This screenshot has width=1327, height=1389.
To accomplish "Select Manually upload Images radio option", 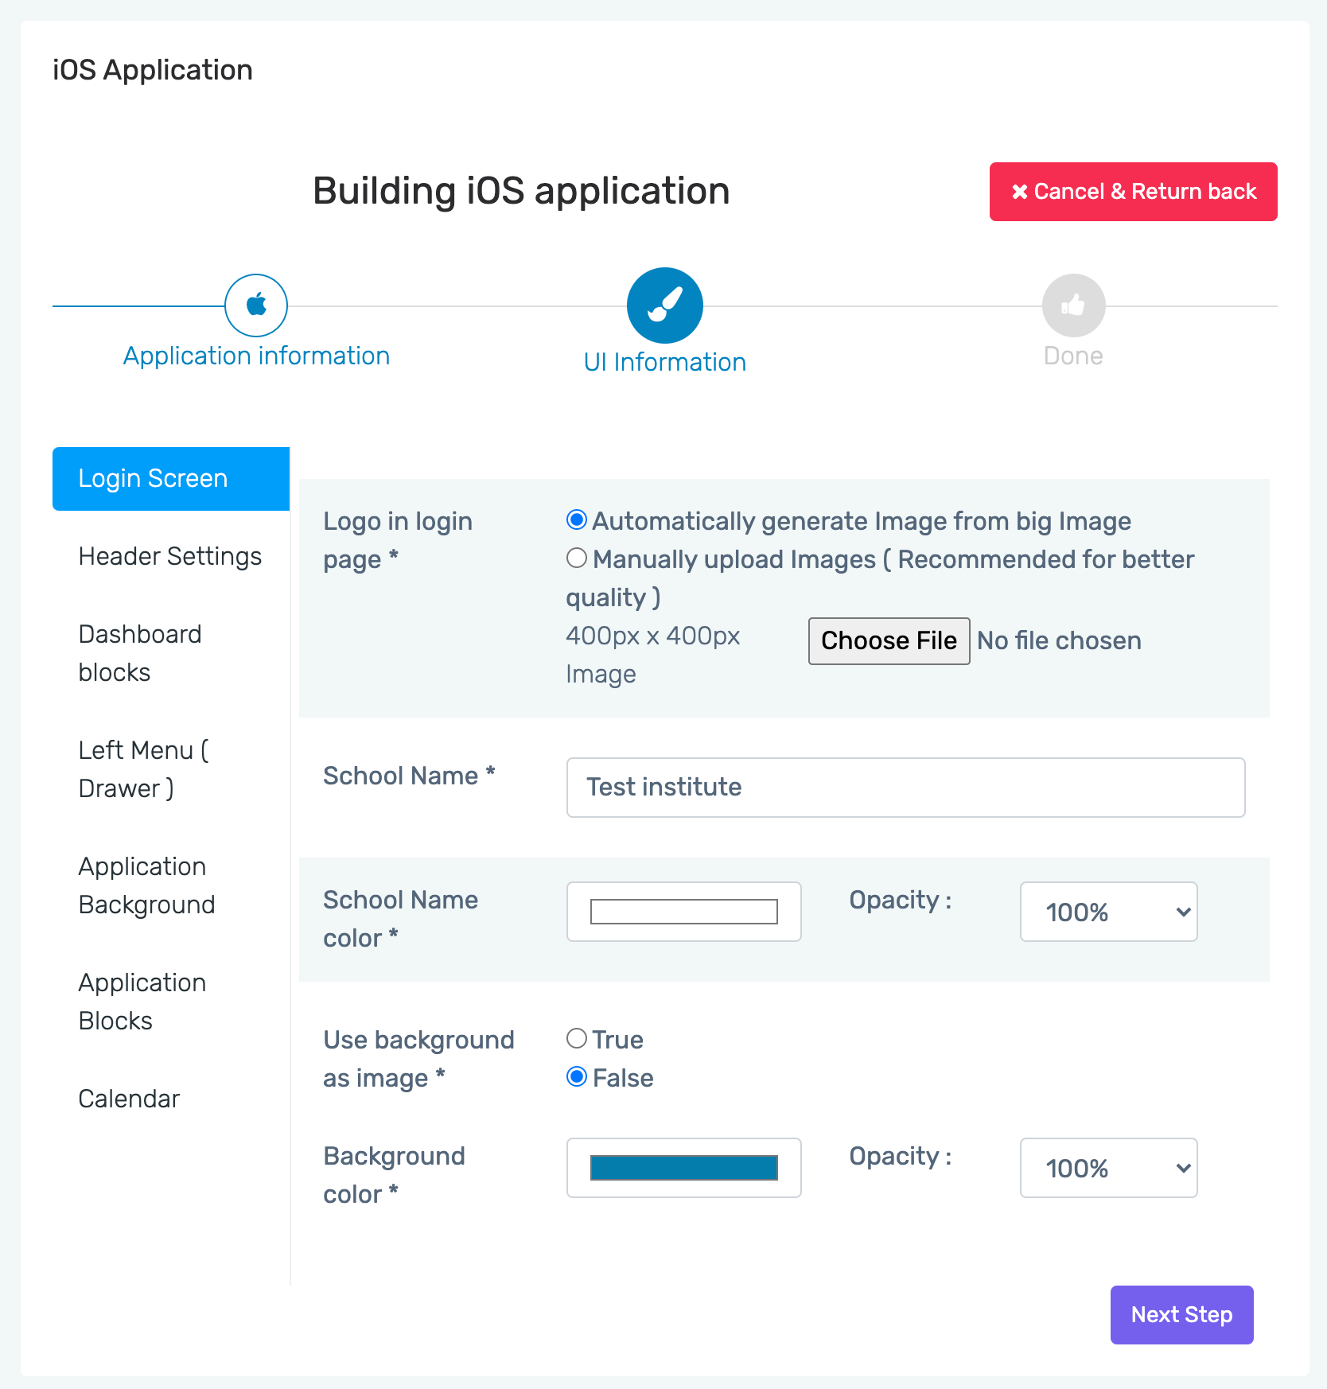I will (577, 558).
